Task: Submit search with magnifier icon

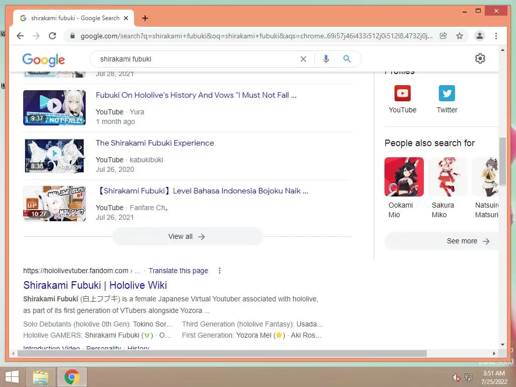Action: tap(347, 59)
